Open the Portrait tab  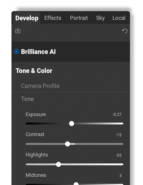click(79, 18)
